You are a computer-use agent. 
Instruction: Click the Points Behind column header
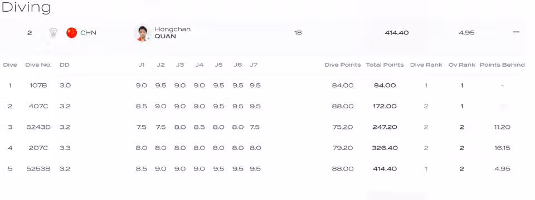pyautogui.click(x=502, y=65)
